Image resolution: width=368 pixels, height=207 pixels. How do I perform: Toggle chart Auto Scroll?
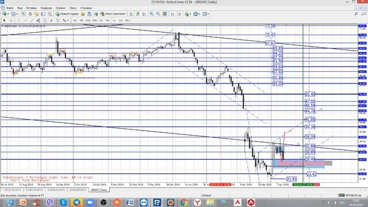point(172,14)
